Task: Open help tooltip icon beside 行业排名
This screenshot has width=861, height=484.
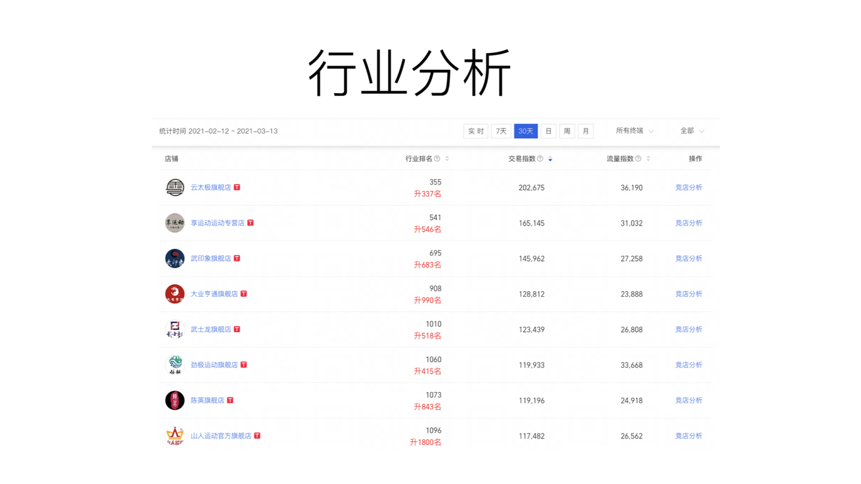Action: pyautogui.click(x=437, y=159)
